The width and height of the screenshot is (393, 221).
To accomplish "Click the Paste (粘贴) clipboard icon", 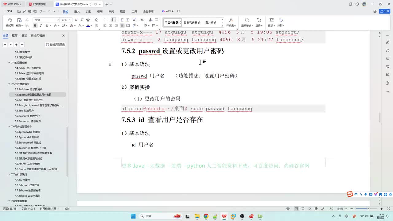I will (19, 20).
